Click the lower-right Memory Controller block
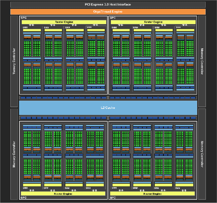The image size is (217, 203). pos(202,154)
